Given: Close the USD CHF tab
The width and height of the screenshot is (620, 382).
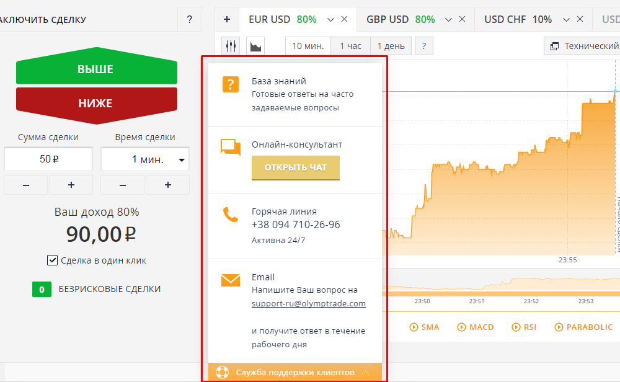Looking at the screenshot, I should tap(580, 19).
